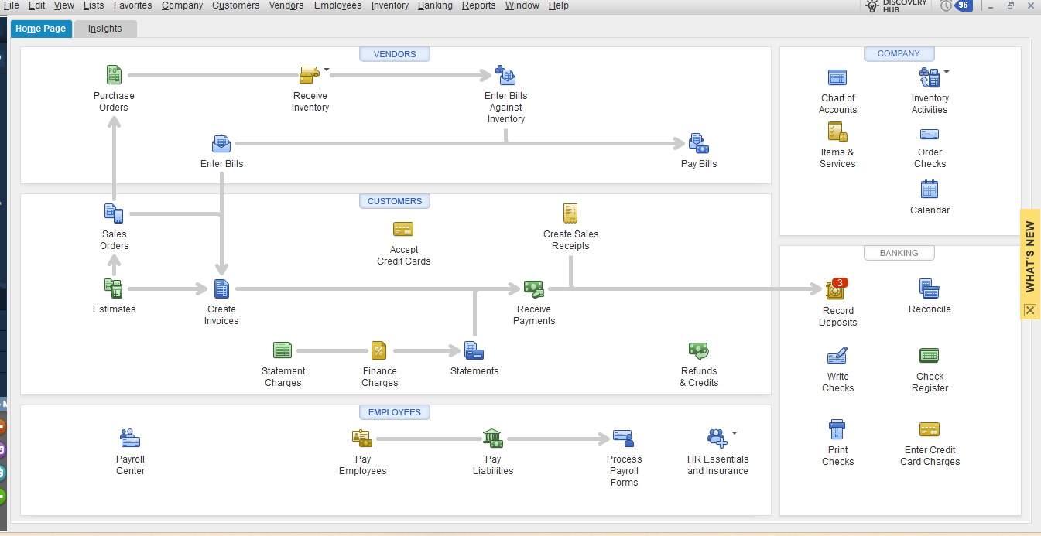1041x536 pixels.
Task: Click the Receive Payments icon
Action: tap(533, 288)
